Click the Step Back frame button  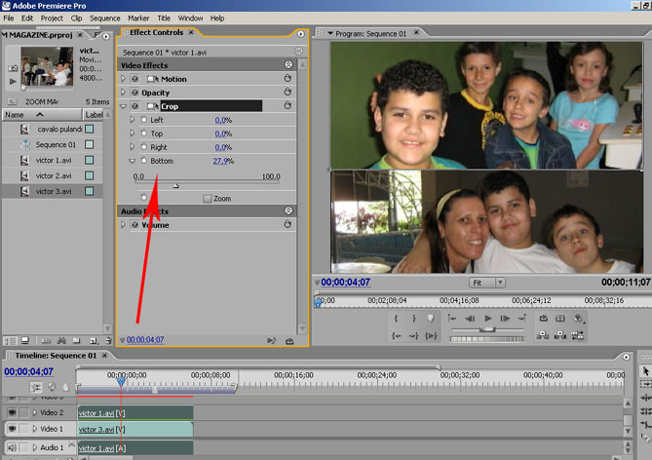(472, 318)
